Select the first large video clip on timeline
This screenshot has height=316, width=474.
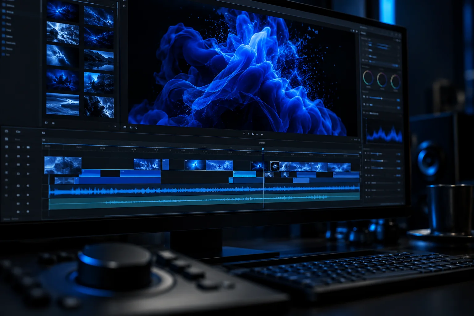(x=63, y=165)
